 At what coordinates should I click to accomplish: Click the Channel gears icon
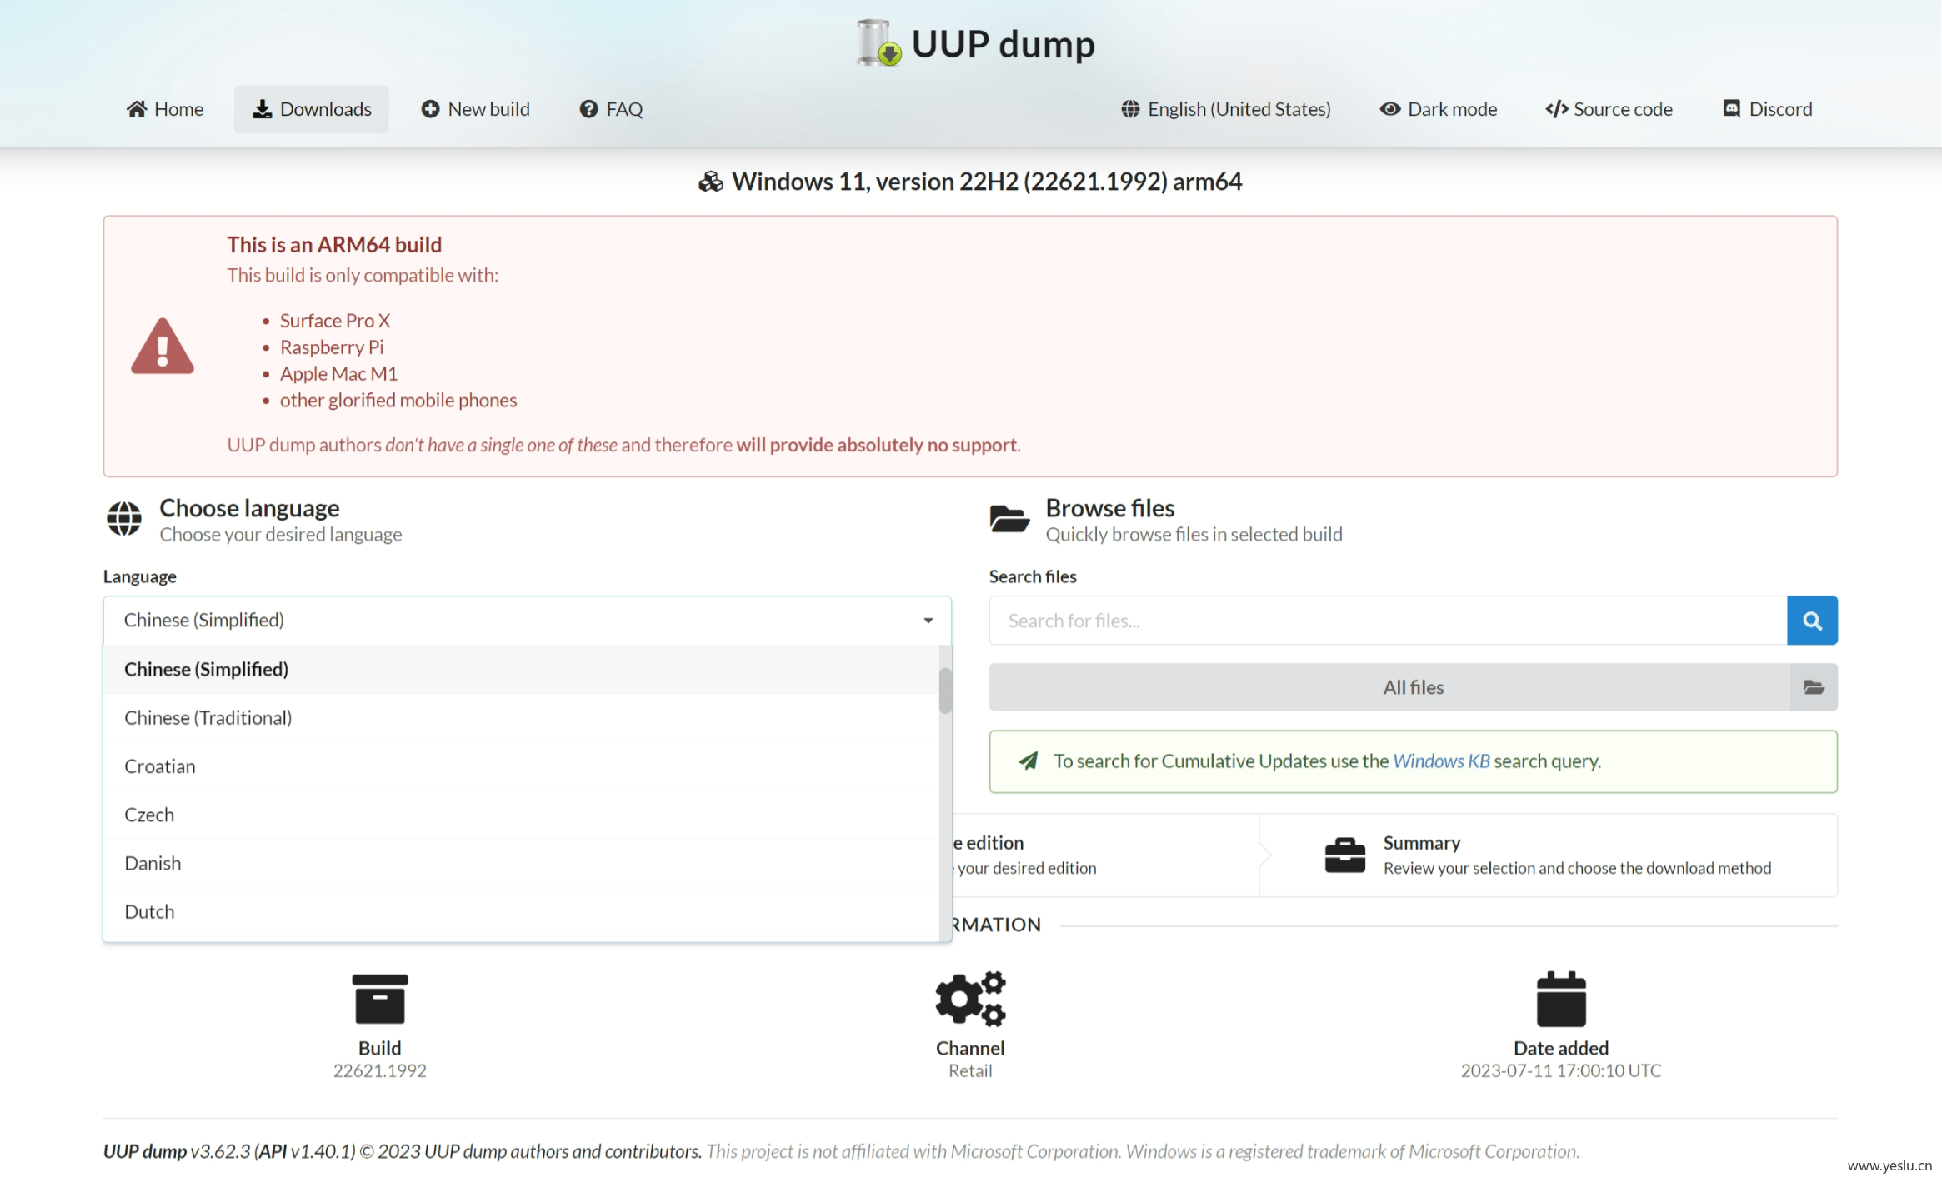click(970, 998)
